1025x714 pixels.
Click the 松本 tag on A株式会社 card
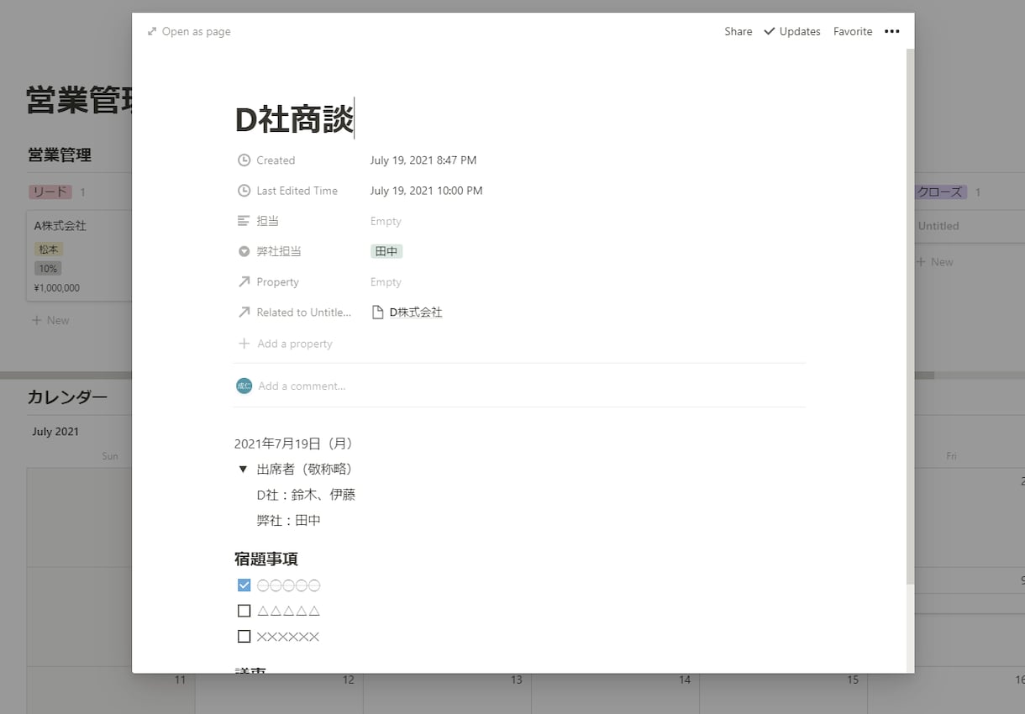point(49,249)
